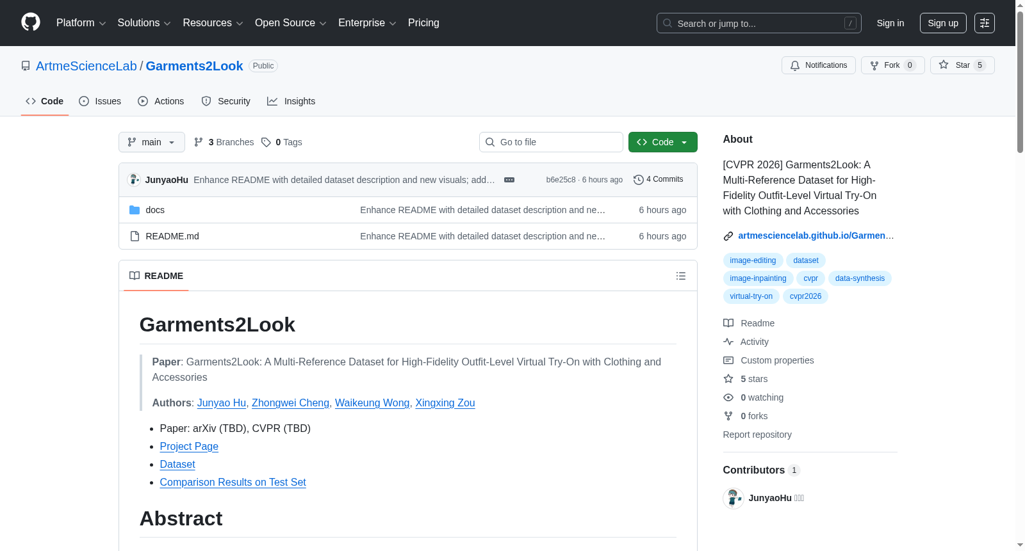Viewport: 1025px width, 551px height.
Task: Click the eye icon beside 0 watching
Action: [x=728, y=397]
